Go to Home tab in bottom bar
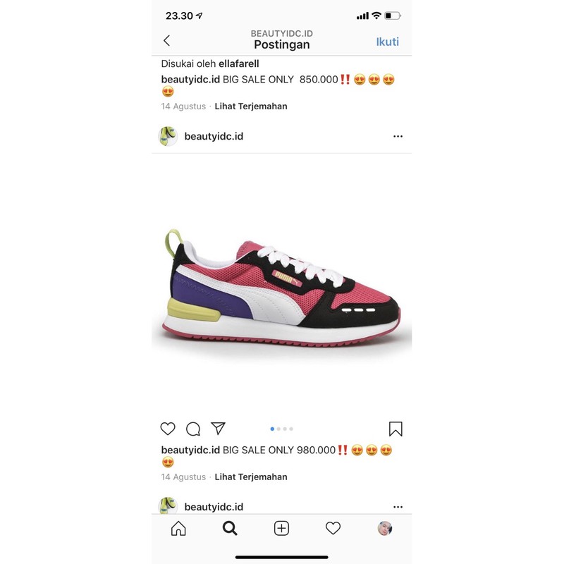This screenshot has height=564, width=564. pyautogui.click(x=178, y=528)
